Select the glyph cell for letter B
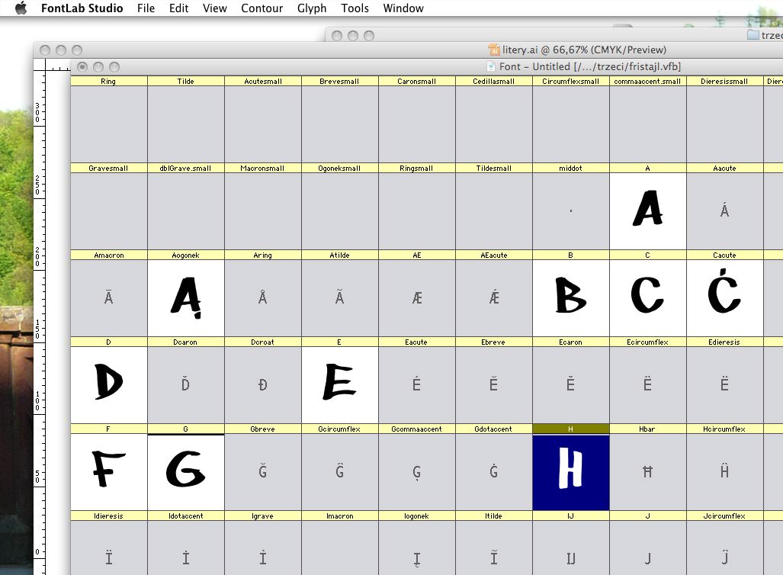 point(571,298)
